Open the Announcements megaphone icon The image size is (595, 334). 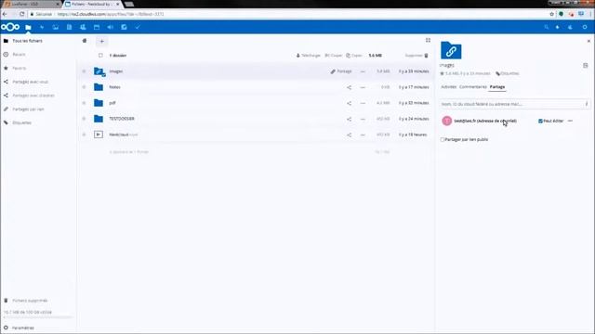110,27
